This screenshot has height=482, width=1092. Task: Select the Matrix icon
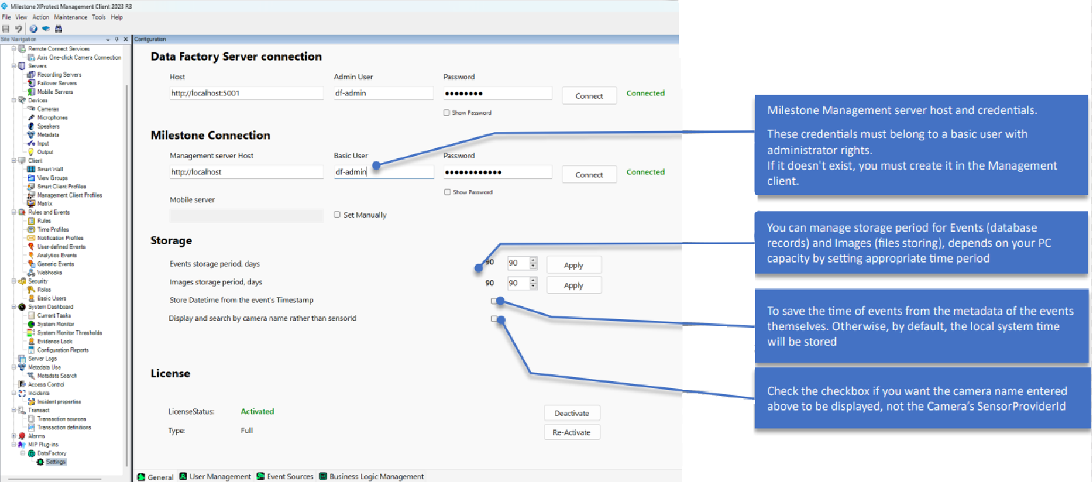pos(31,204)
